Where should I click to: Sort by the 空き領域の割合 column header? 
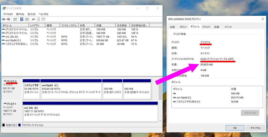coord(139,25)
